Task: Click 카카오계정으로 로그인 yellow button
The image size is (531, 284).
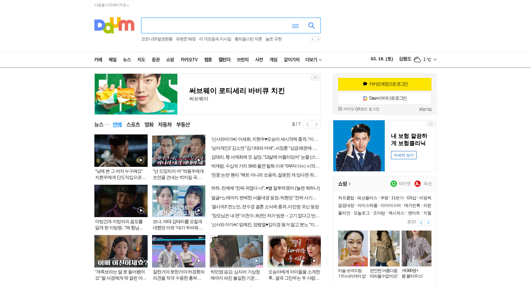Action: click(385, 84)
